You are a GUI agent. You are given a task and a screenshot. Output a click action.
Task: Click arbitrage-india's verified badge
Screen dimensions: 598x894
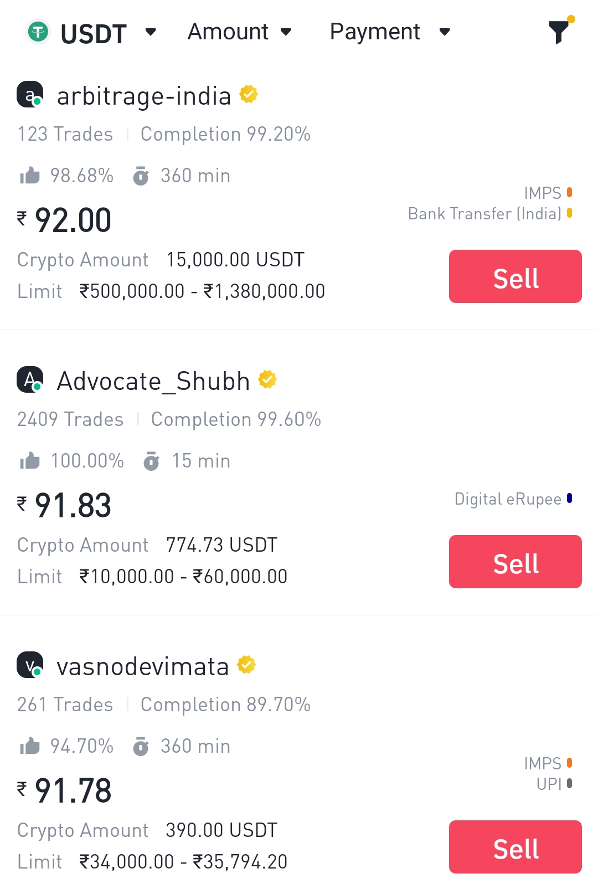pyautogui.click(x=249, y=94)
